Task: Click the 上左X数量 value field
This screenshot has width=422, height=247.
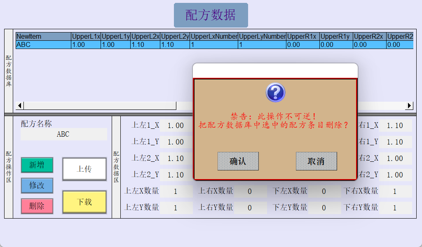Action: pos(176,191)
